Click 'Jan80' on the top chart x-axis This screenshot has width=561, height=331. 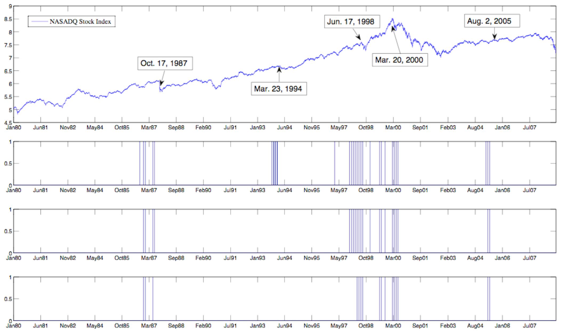[13, 128]
